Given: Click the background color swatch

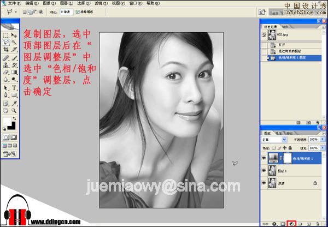Looking at the screenshot, I should [13, 127].
